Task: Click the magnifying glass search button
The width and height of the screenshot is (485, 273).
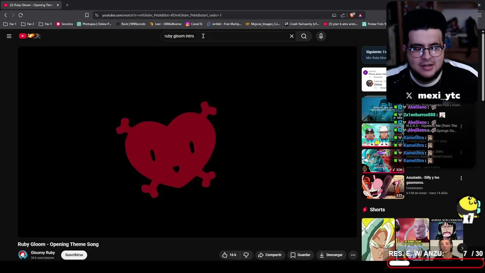Action: (304, 36)
